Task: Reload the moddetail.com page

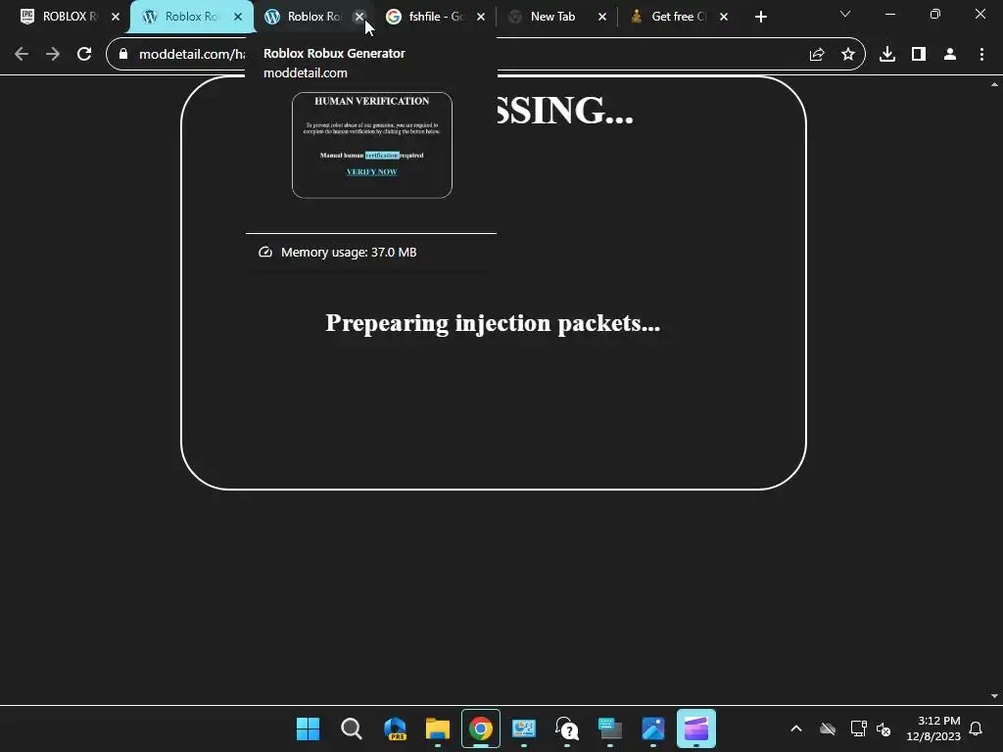Action: [x=84, y=55]
